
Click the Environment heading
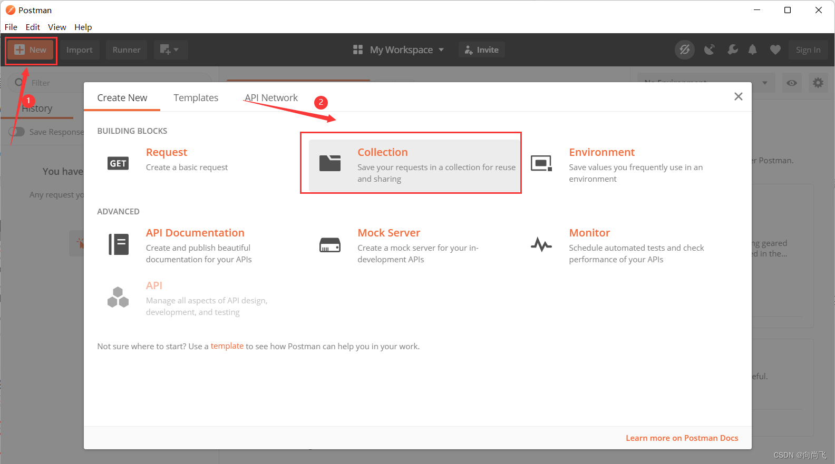[602, 152]
